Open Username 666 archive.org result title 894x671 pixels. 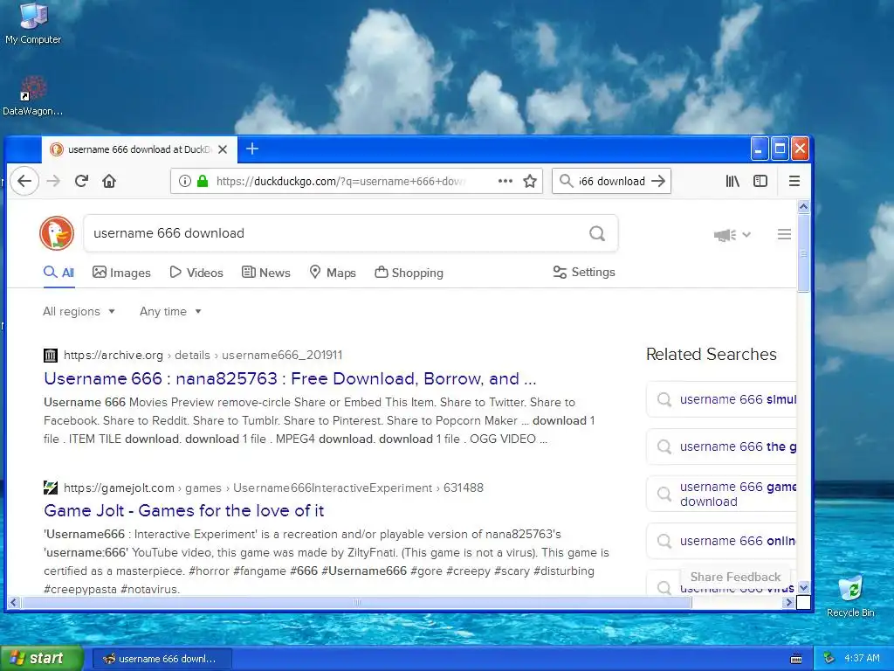coord(290,379)
